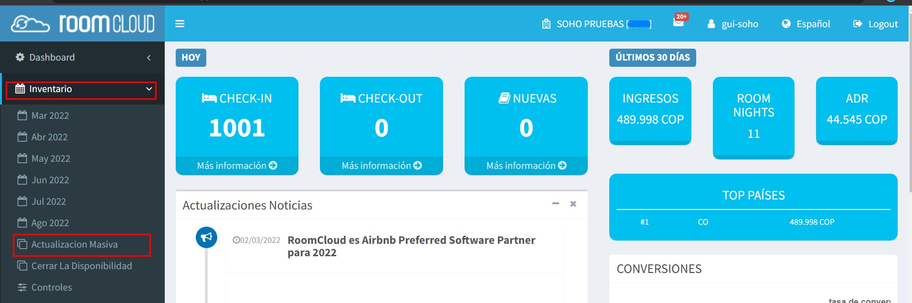Image resolution: width=912 pixels, height=303 pixels.
Task: Select Actualizacion Masiva in the sidebar
Action: (74, 244)
